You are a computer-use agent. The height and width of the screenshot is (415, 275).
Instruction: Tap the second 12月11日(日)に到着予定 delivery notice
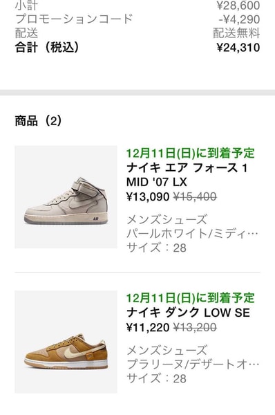(191, 298)
